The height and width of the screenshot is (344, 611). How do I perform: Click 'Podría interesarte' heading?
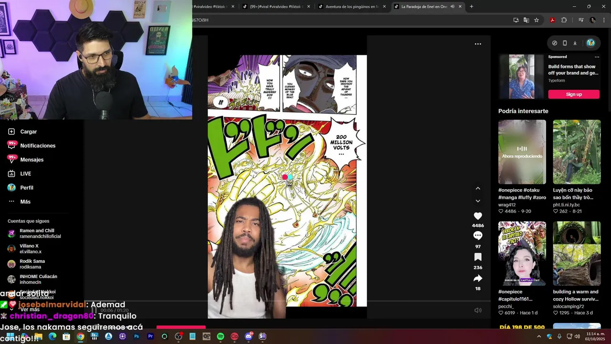point(523,111)
